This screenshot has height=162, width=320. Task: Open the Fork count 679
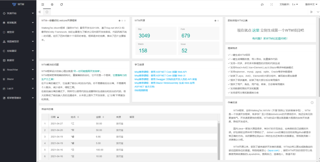(x=186, y=36)
